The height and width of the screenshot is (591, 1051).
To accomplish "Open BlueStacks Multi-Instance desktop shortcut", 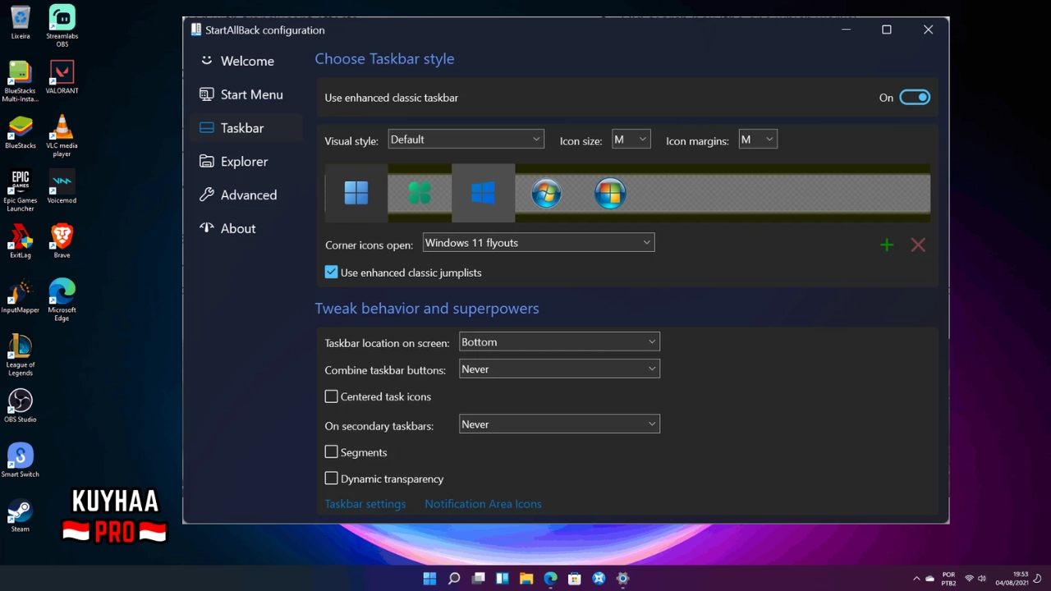I will tap(21, 81).
